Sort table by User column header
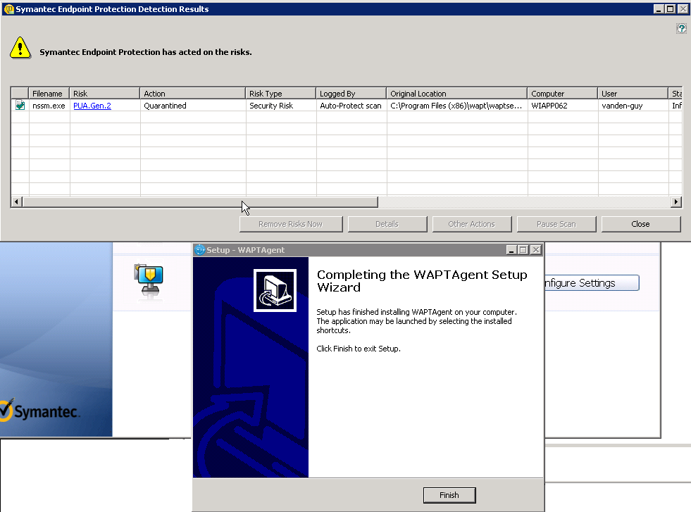This screenshot has height=512, width=691. tap(633, 94)
